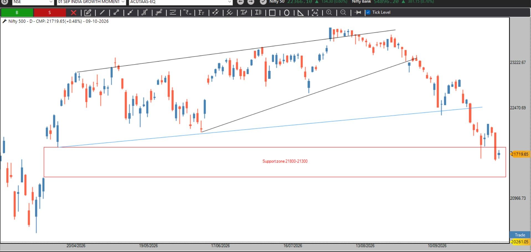Uncheck the Tick Level checkbox
Image resolution: width=531 pixels, height=252 pixels.
pos(368,12)
